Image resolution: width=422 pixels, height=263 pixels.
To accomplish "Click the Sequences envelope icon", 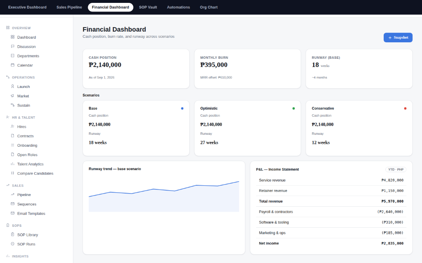I will tap(12, 204).
